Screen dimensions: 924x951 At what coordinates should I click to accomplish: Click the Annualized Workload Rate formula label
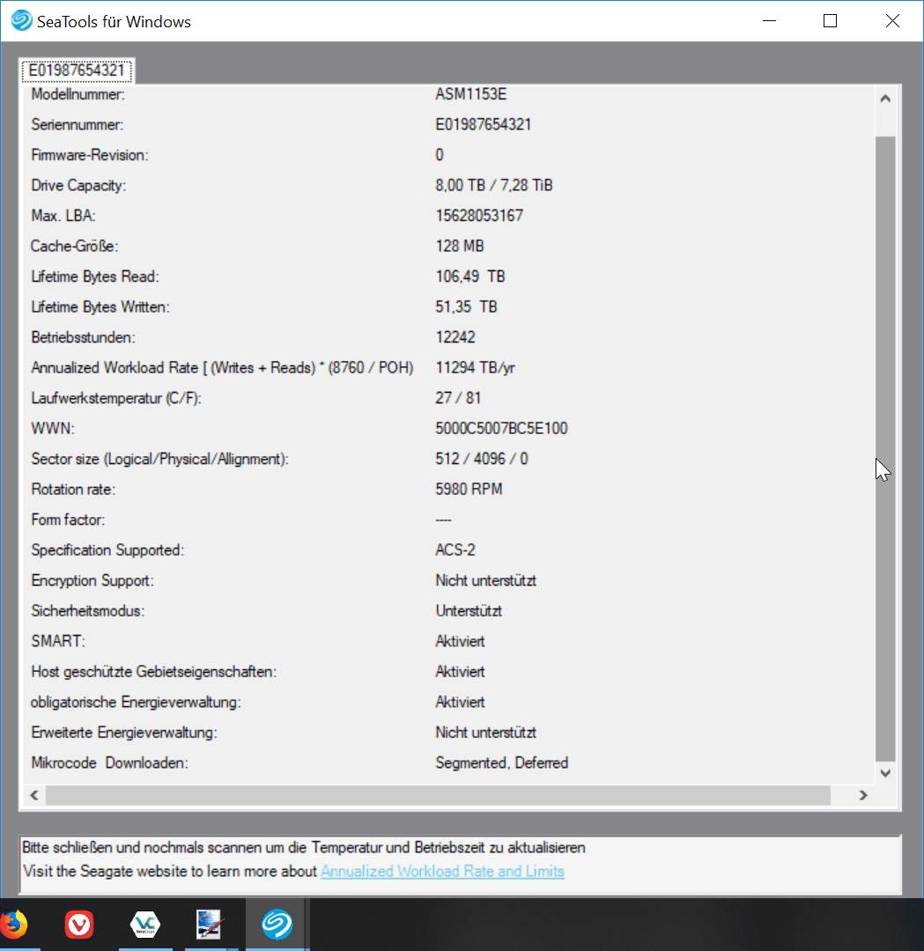(x=222, y=367)
